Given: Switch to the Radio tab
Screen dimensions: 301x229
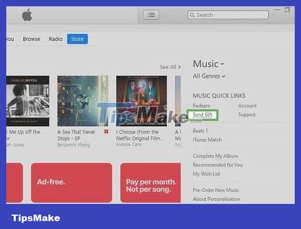Looking at the screenshot, I should click(55, 39).
